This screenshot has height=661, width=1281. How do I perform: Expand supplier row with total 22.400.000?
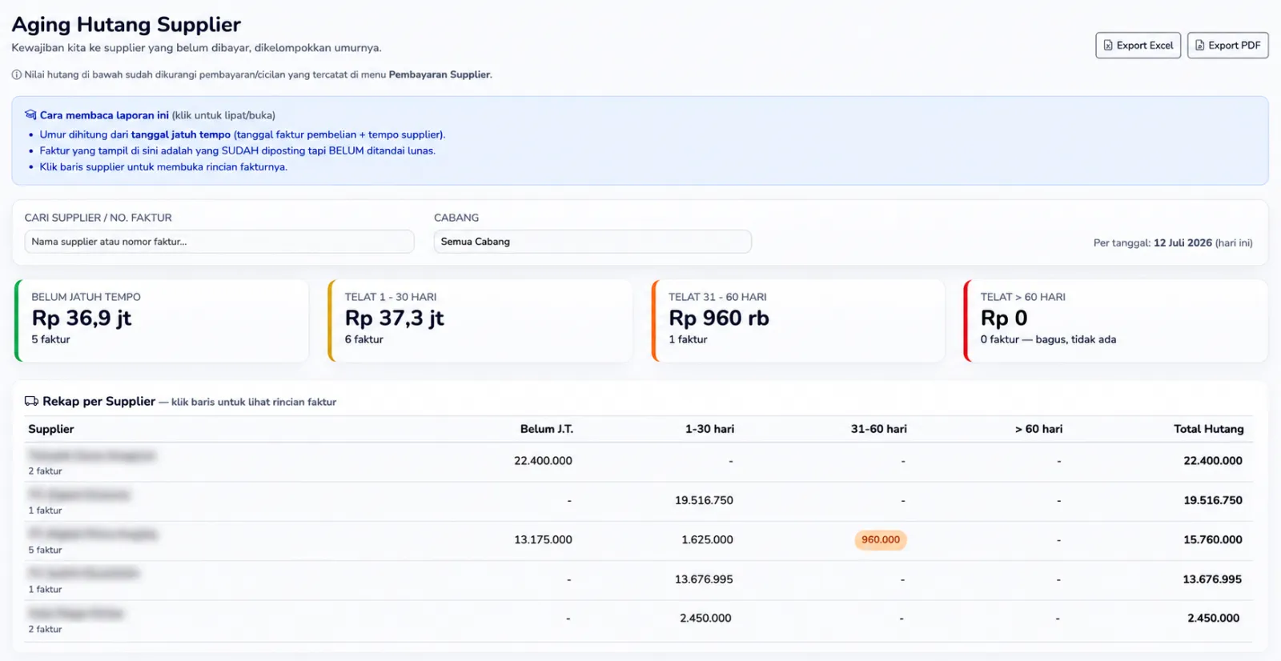coord(638,463)
